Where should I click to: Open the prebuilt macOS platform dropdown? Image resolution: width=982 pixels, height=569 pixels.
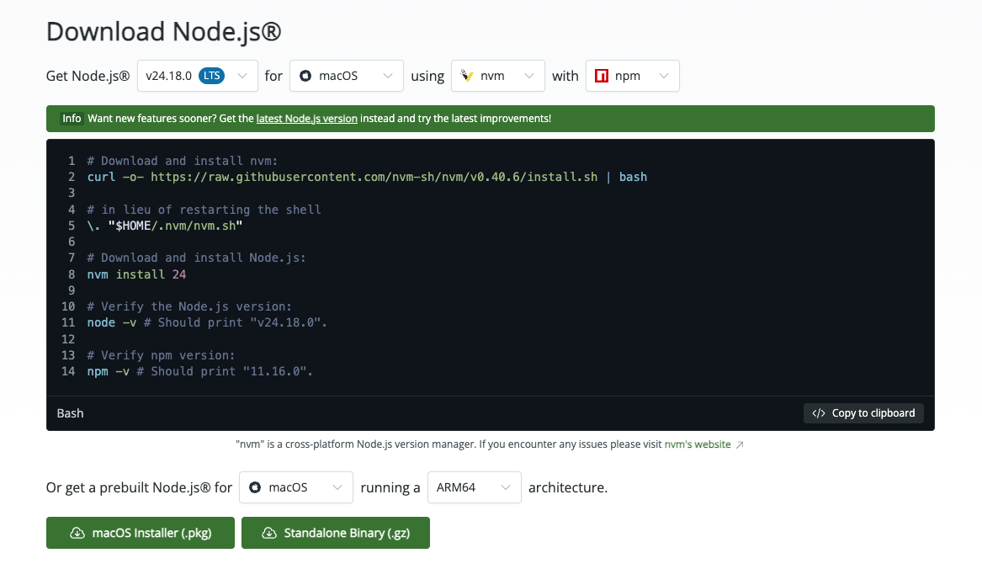[x=296, y=487]
